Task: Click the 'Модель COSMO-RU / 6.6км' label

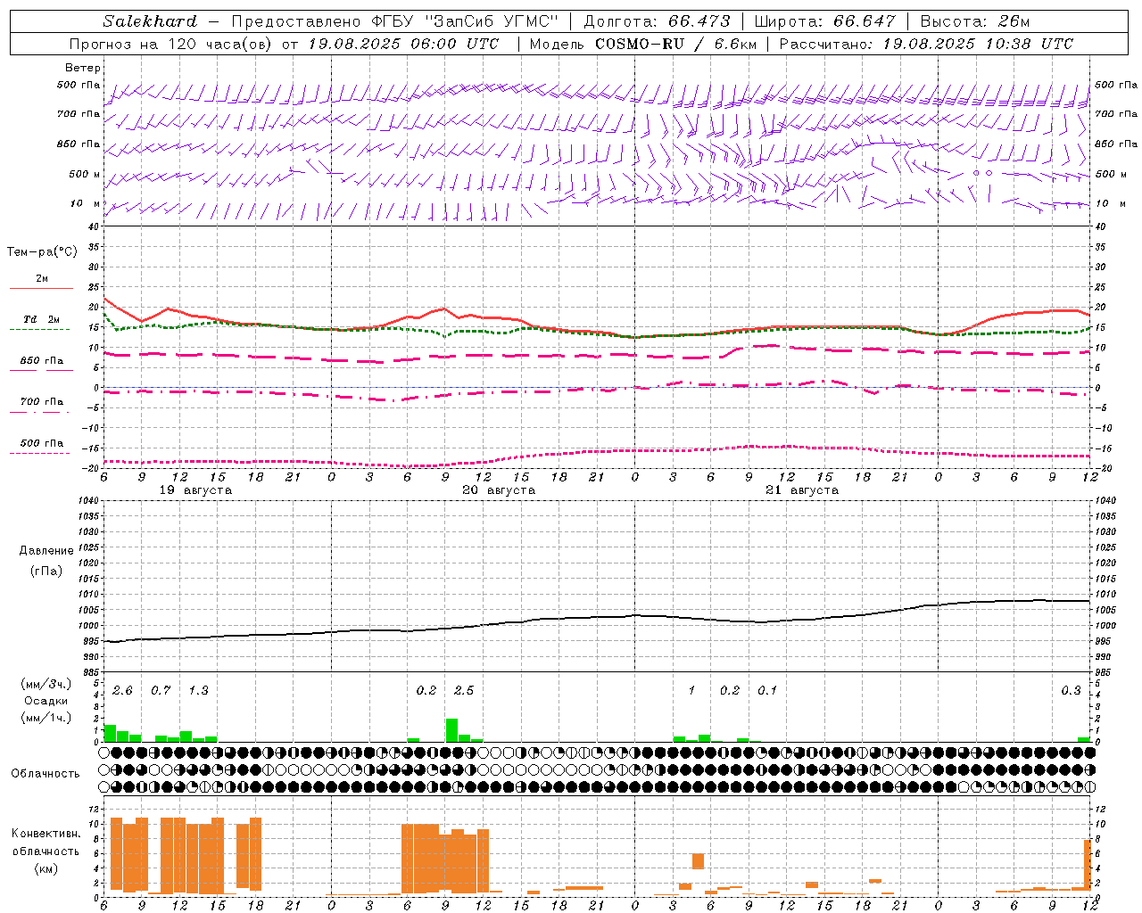Action: (642, 44)
